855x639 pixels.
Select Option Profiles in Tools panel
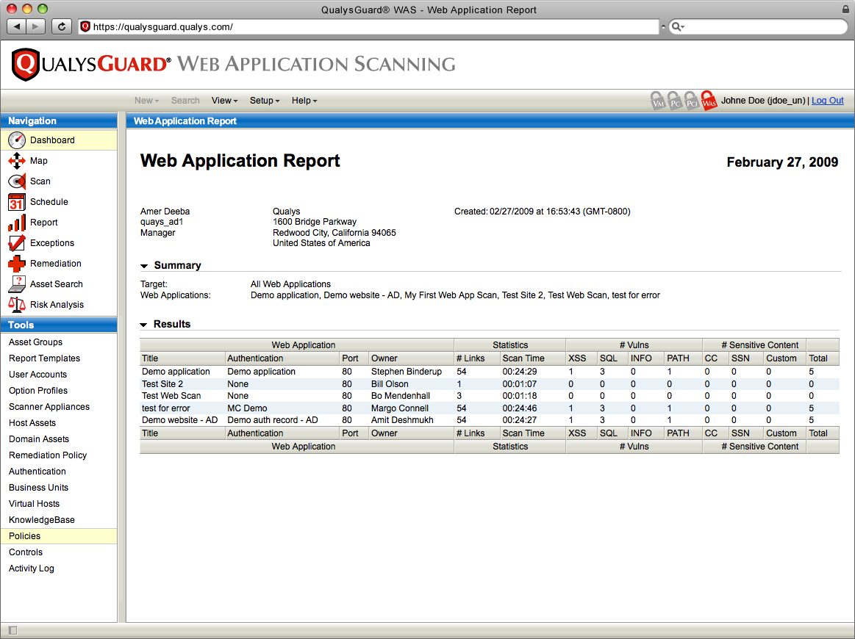[x=38, y=391]
